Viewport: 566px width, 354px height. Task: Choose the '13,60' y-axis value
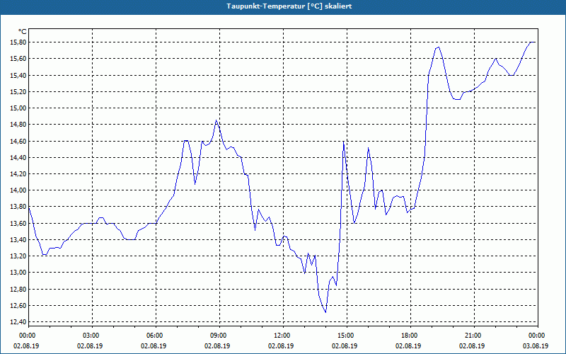tap(18, 223)
